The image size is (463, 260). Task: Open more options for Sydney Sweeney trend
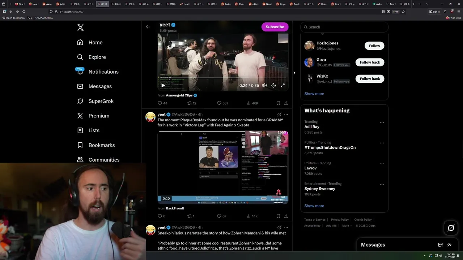point(382,184)
